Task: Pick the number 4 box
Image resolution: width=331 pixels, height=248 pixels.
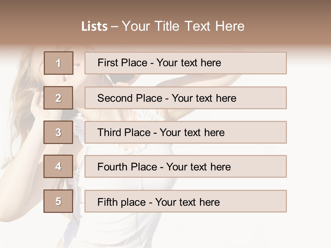Action: tap(58, 167)
